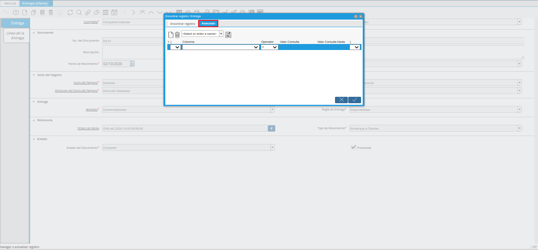Zoom into Orden de Venta with its field button
Screen dimensions: 538x250
point(272,128)
